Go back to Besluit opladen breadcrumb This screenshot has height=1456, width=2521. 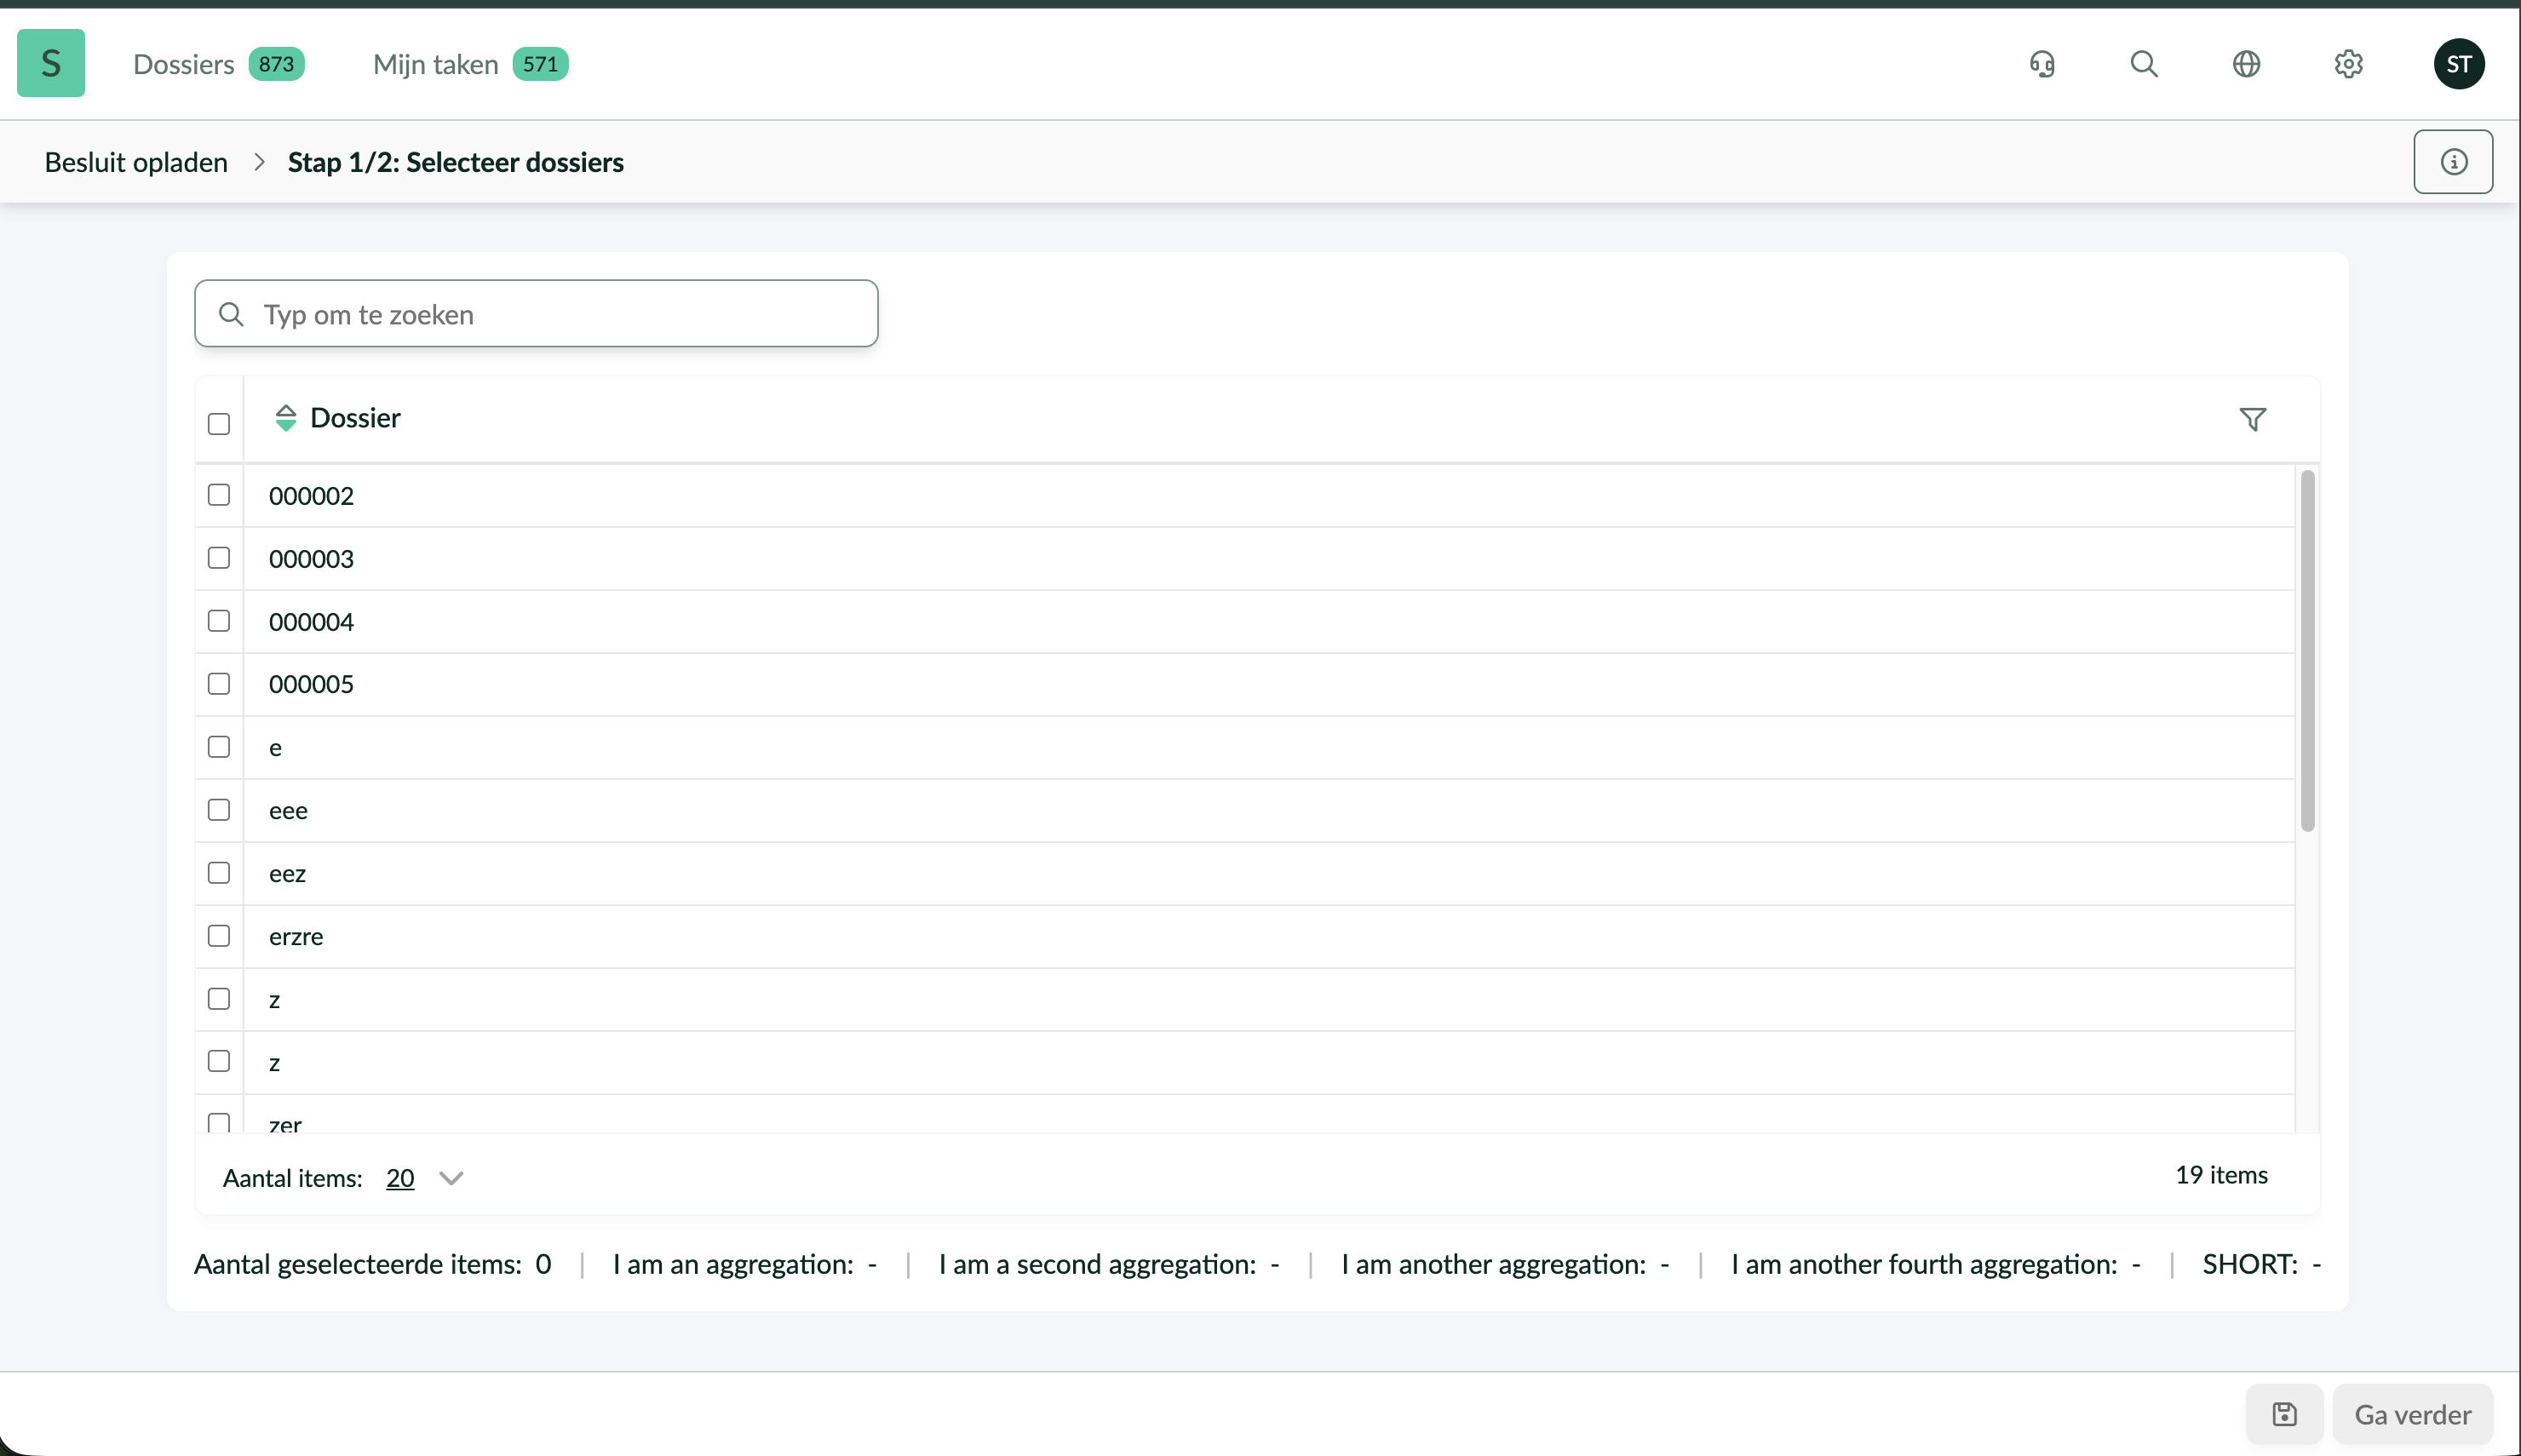[136, 162]
